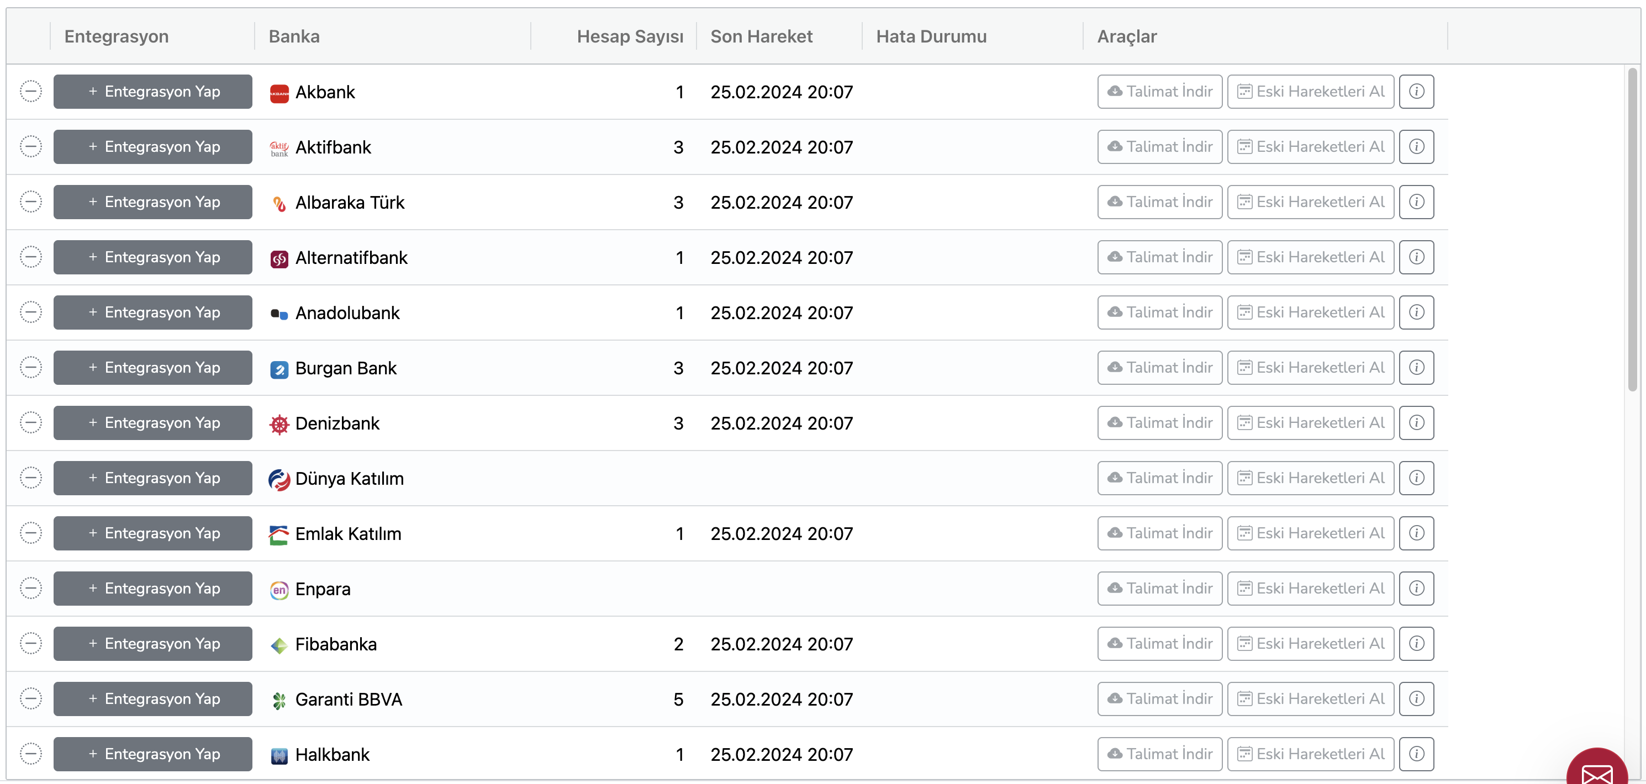Click the Aktifbank bank logo
Image resolution: width=1646 pixels, height=784 pixels.
point(280,146)
